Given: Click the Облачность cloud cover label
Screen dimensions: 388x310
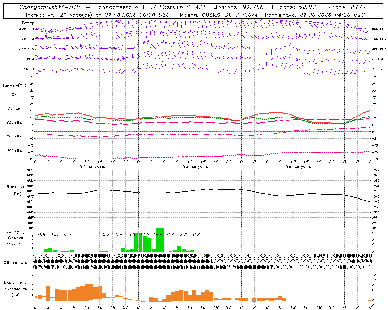Looking at the screenshot, I should (x=15, y=263).
